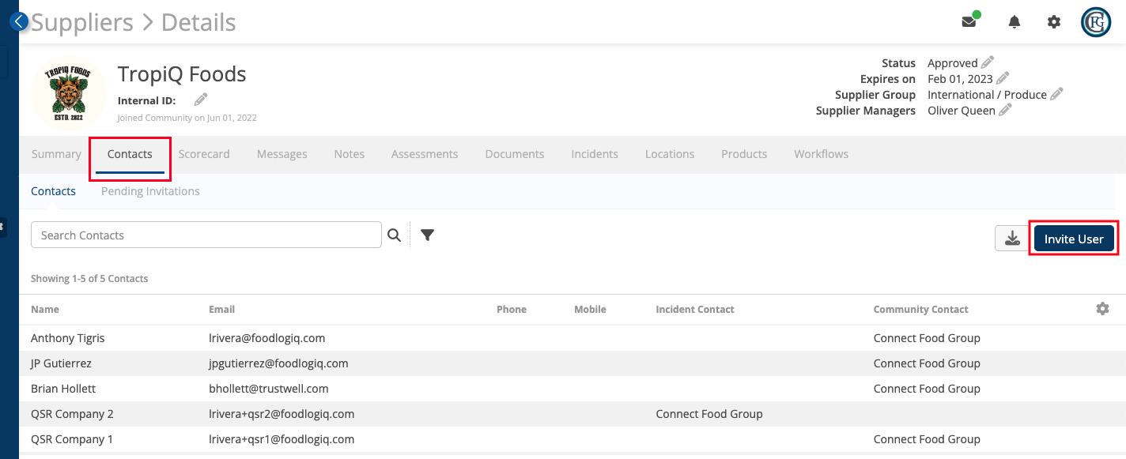The height and width of the screenshot is (459, 1126).
Task: Select the QSR Company 2 row
Action: [572, 414]
